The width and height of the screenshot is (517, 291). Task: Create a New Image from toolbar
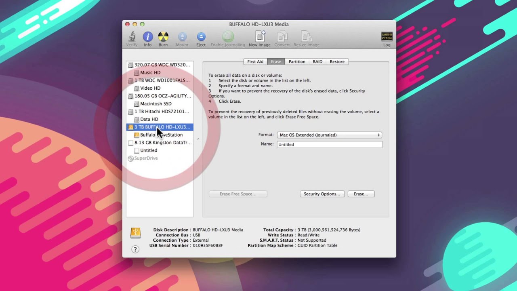click(x=260, y=37)
